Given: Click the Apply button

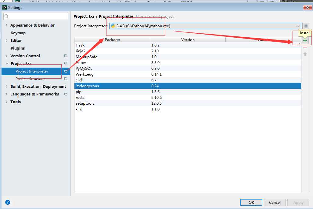Looking at the screenshot, I should click(298, 202).
